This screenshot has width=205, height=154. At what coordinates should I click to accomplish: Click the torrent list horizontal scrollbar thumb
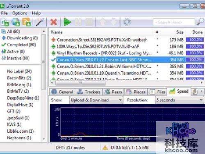coord(80,83)
